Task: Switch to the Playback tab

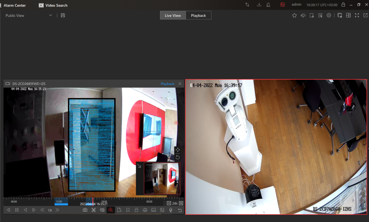Action: point(198,15)
